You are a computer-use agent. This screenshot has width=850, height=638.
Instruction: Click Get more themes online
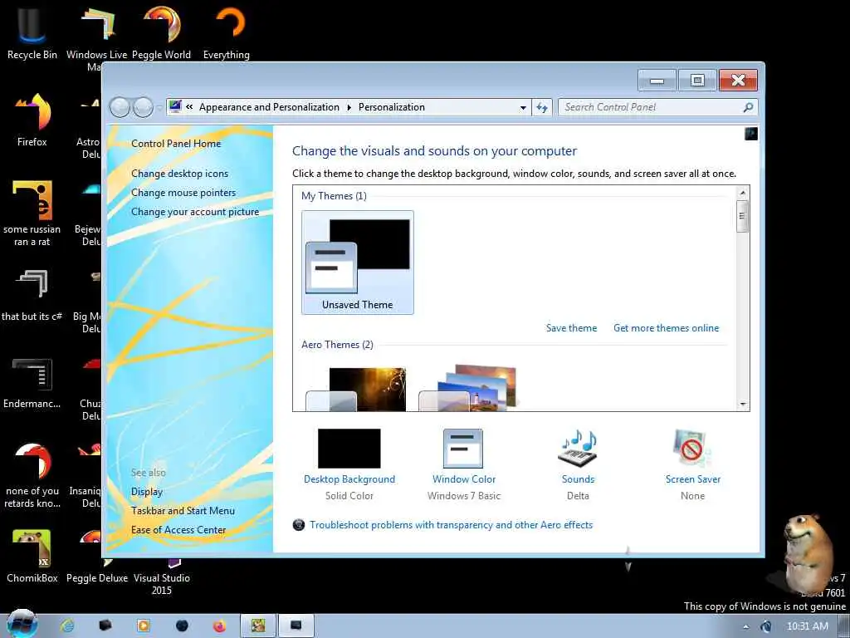(666, 327)
